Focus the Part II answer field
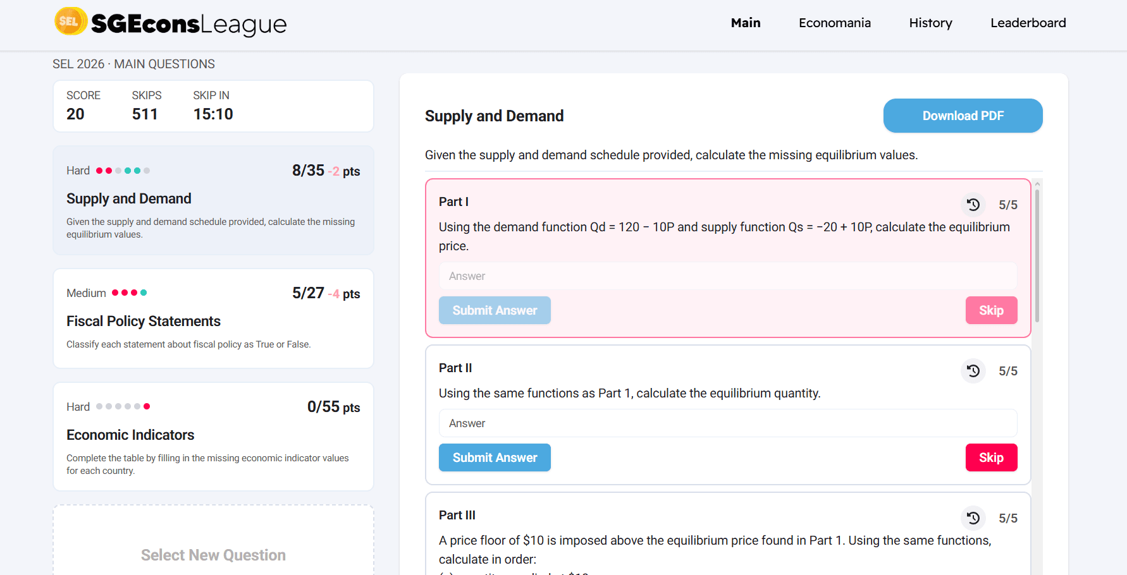Image resolution: width=1127 pixels, height=575 pixels. (x=728, y=423)
